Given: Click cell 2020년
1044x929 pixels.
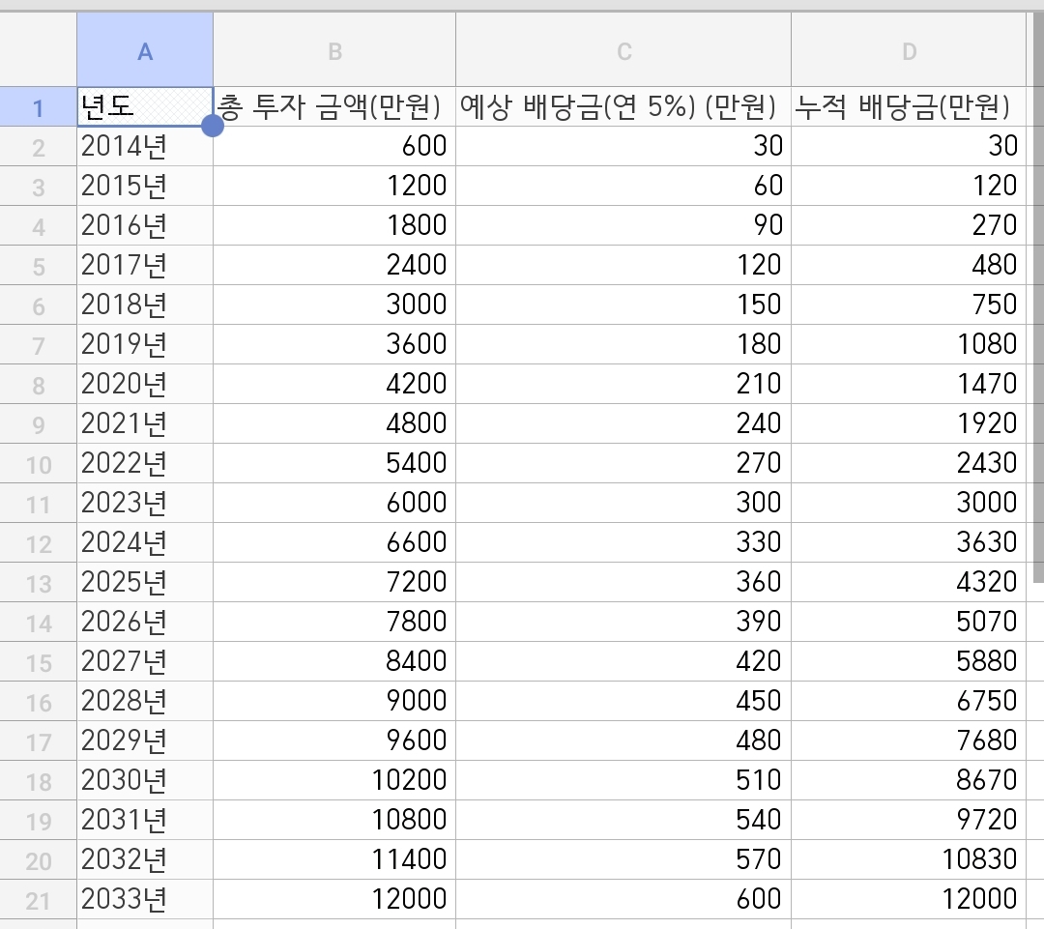Looking at the screenshot, I should [145, 384].
